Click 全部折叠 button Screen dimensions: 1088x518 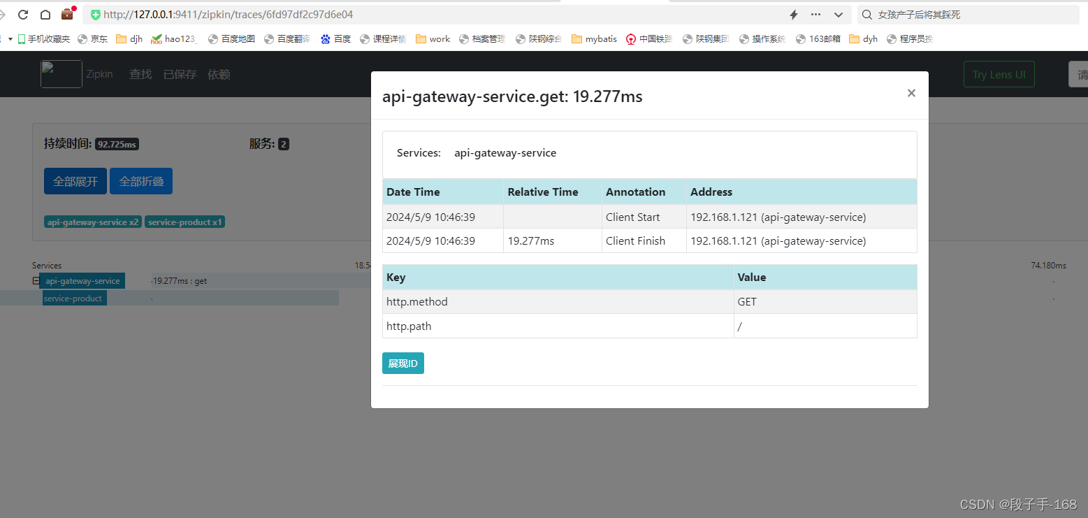pos(141,181)
